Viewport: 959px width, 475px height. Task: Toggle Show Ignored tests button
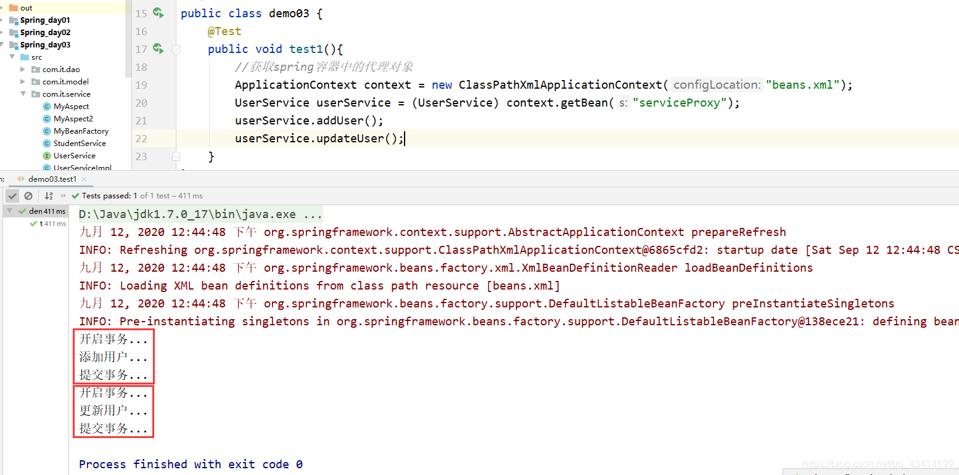[28, 196]
